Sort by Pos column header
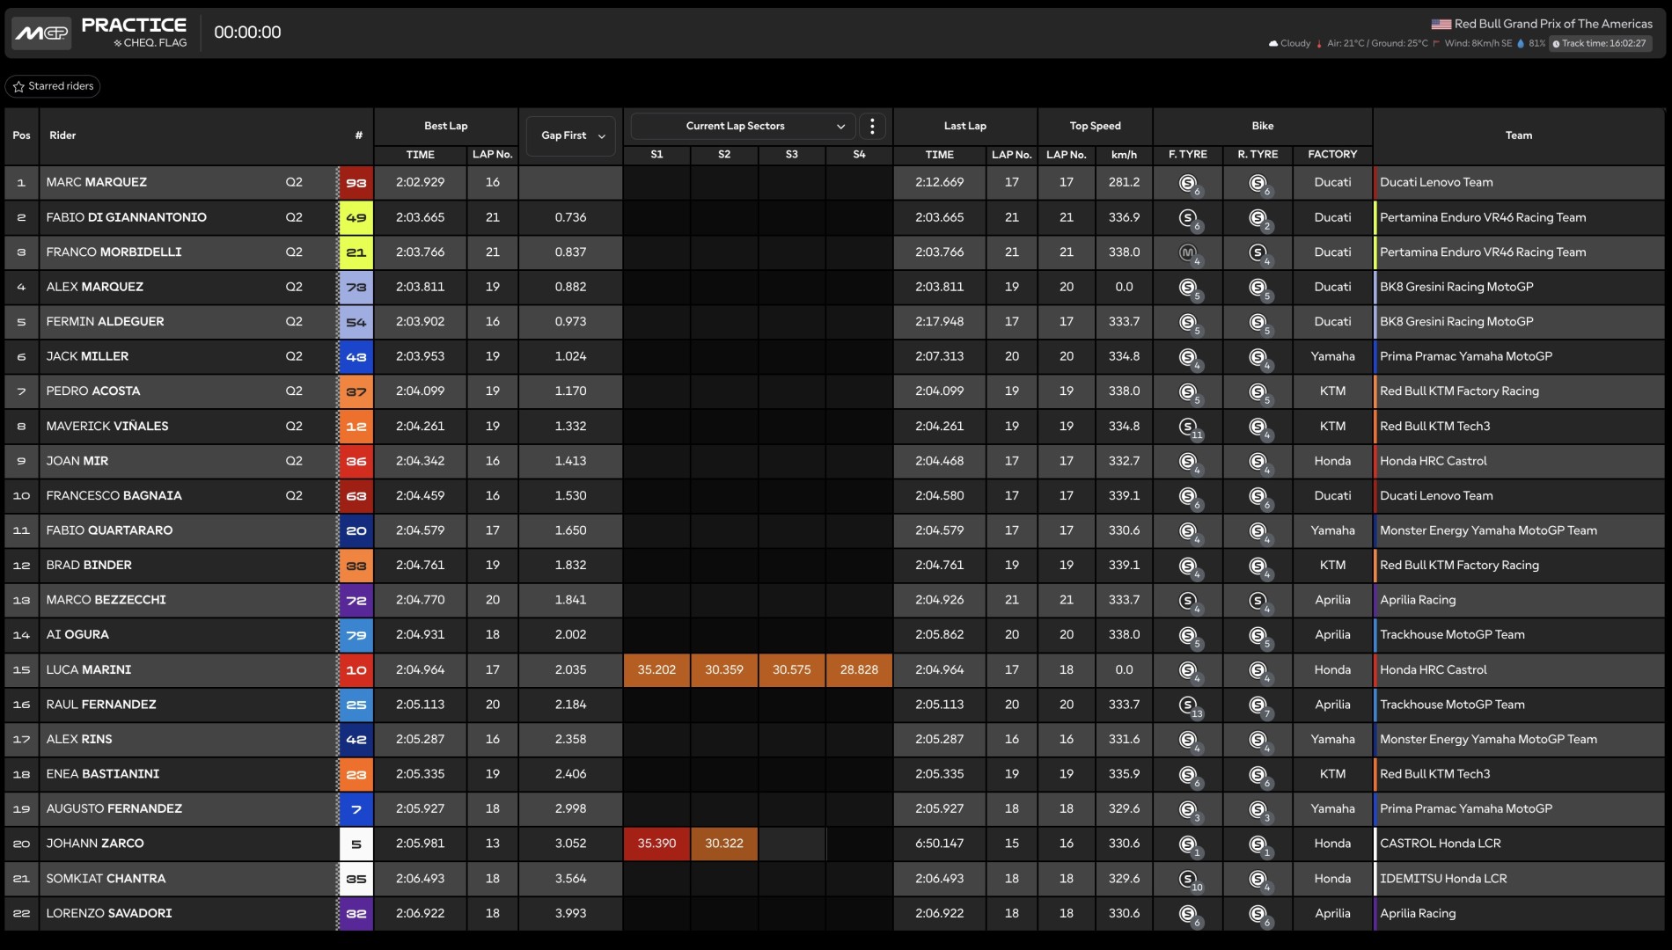This screenshot has height=950, width=1672. (21, 135)
